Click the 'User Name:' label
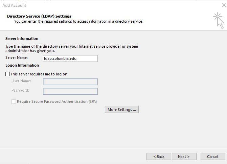Viewport: 227px width, 164px height. [21, 81]
